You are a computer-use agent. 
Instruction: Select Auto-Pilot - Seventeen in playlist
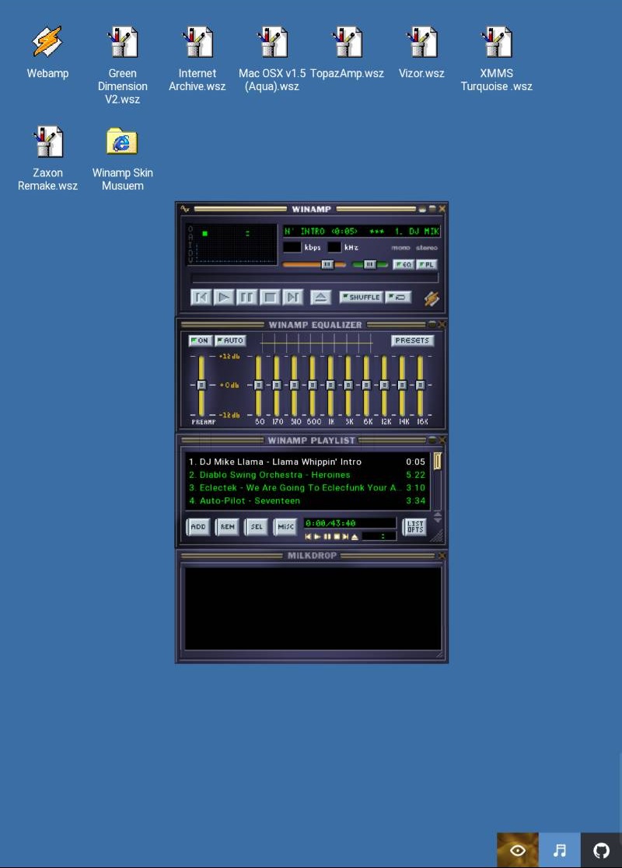[250, 501]
